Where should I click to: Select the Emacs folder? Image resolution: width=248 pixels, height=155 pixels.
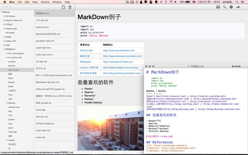(x=11, y=82)
